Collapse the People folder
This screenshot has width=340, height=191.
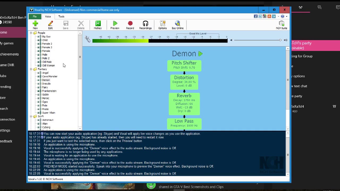(x=31, y=33)
